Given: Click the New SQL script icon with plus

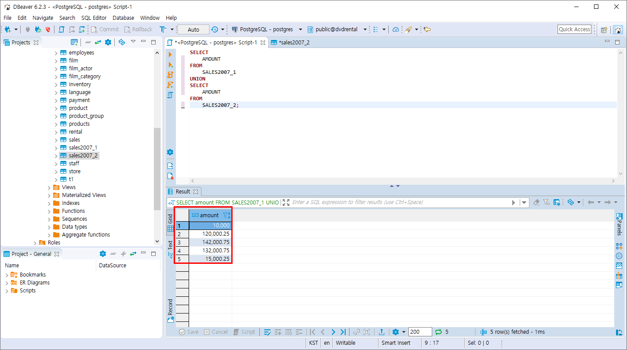Looking at the screenshot, I should (82, 29).
